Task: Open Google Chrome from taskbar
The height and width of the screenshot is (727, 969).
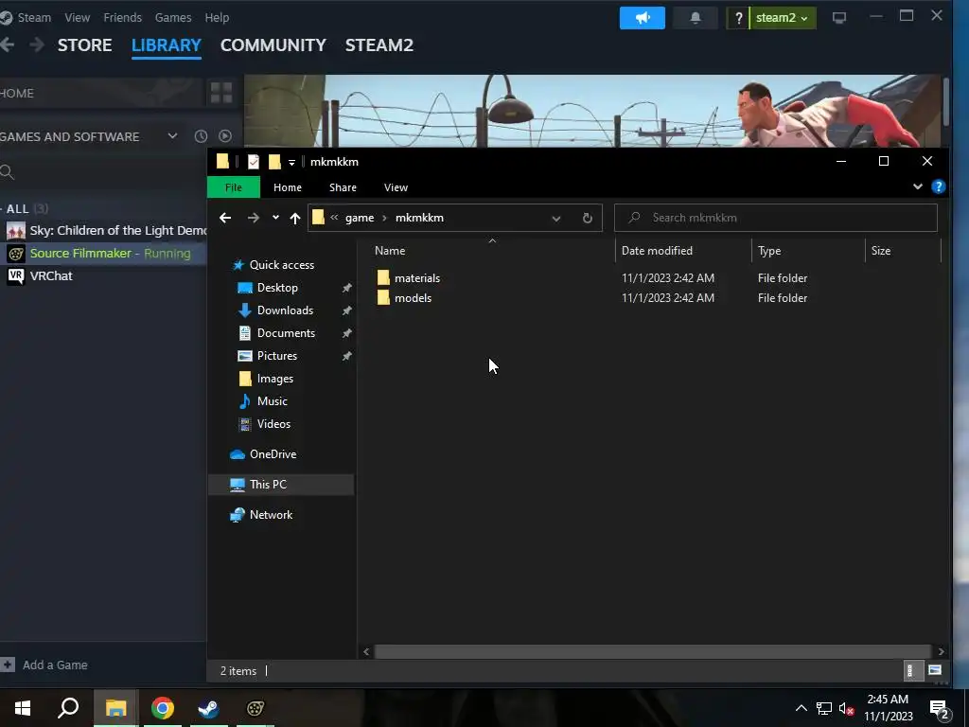Action: click(163, 708)
